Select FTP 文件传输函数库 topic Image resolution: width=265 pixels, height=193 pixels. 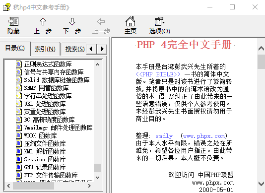(51, 176)
